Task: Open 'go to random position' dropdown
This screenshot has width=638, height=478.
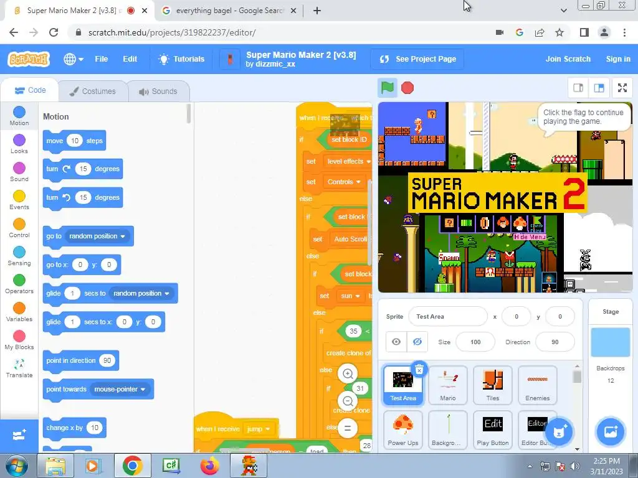Action: pos(97,236)
